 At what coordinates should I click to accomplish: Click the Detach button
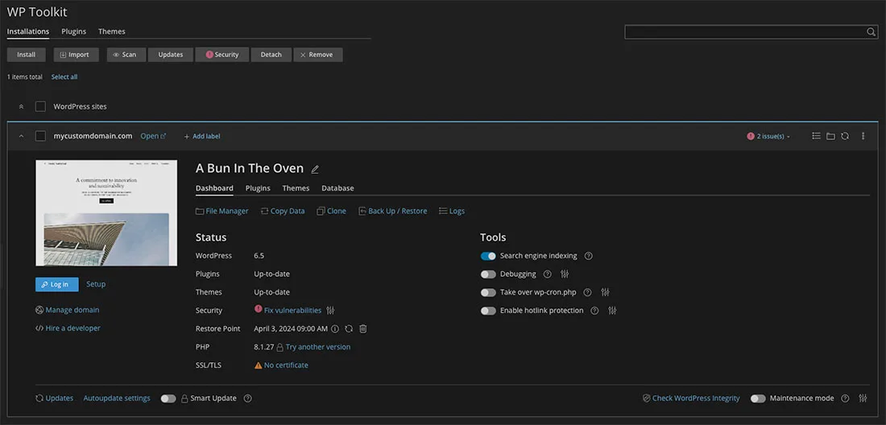271,55
